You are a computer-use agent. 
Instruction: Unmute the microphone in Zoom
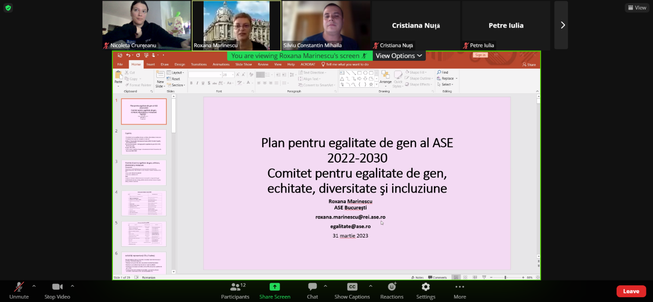19,291
